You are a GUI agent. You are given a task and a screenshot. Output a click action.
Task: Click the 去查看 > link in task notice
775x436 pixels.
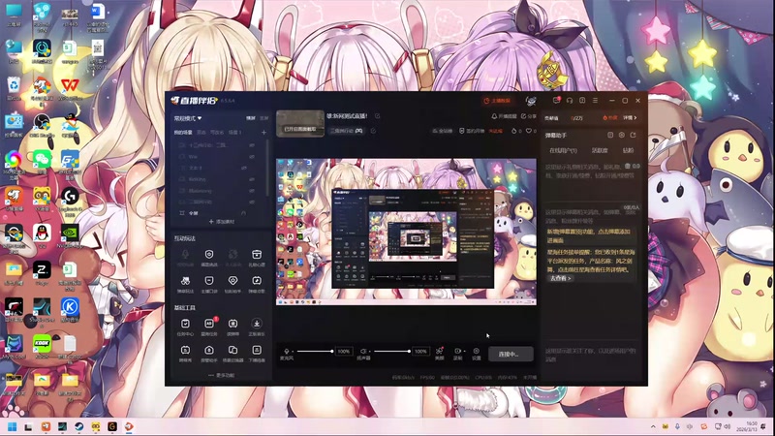(x=561, y=278)
